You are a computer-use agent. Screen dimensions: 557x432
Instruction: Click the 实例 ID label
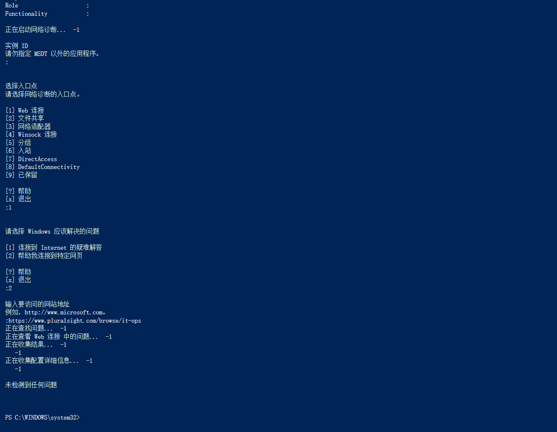17,46
